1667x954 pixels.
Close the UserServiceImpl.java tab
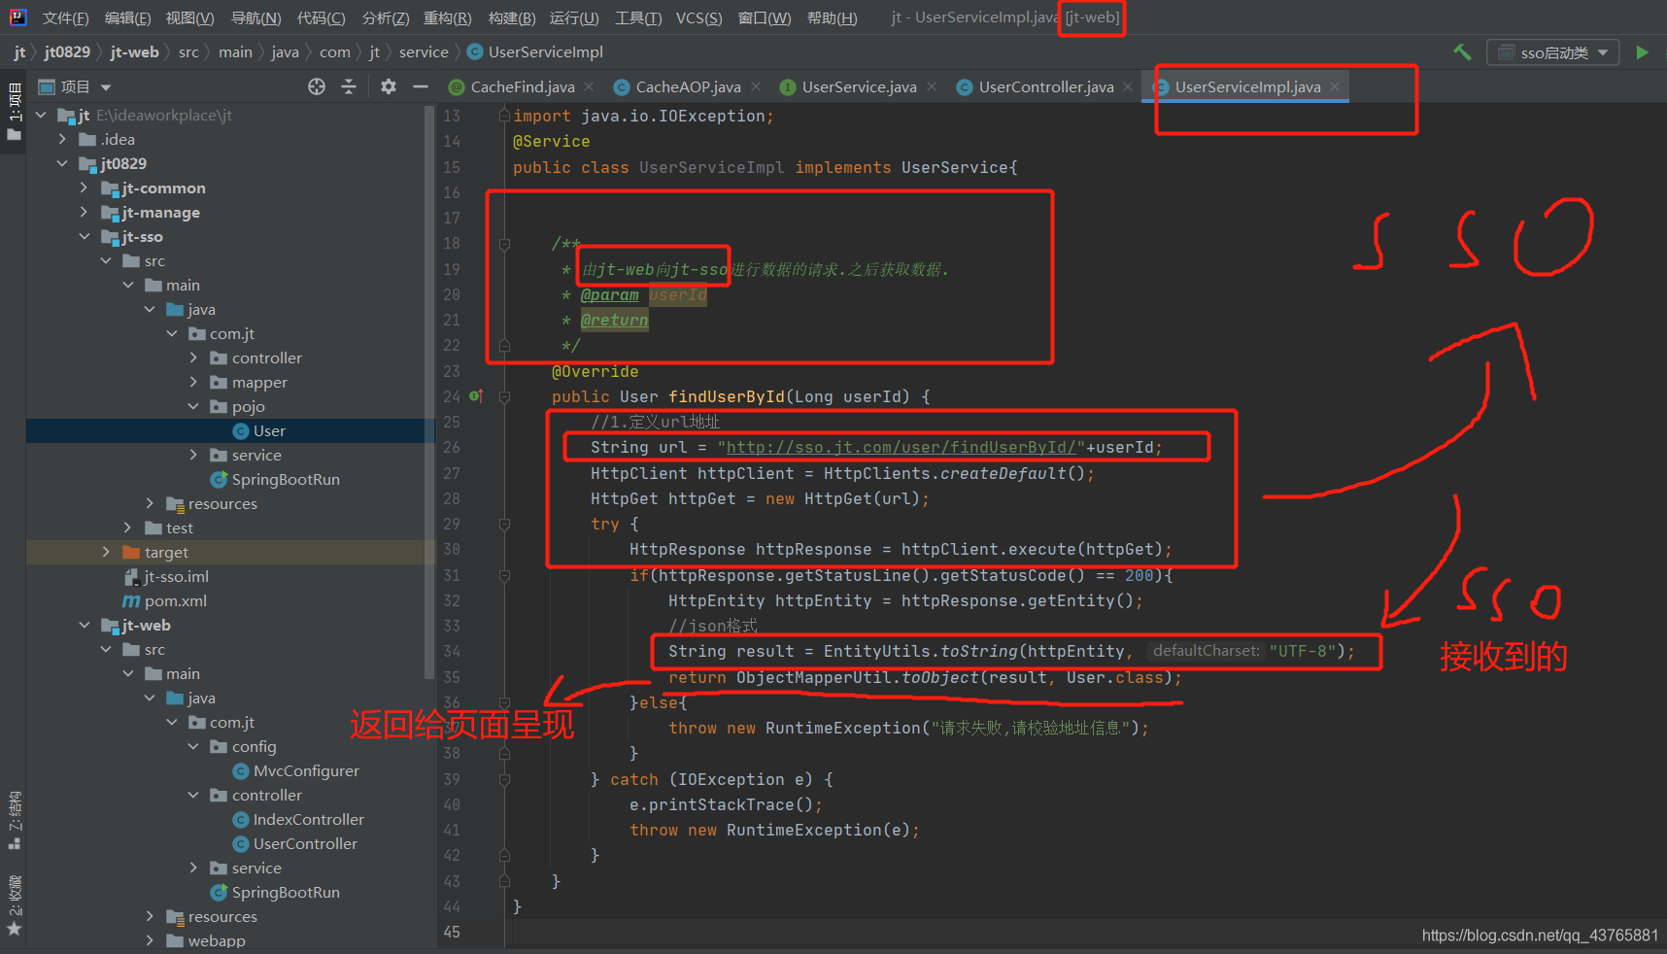pos(1335,86)
